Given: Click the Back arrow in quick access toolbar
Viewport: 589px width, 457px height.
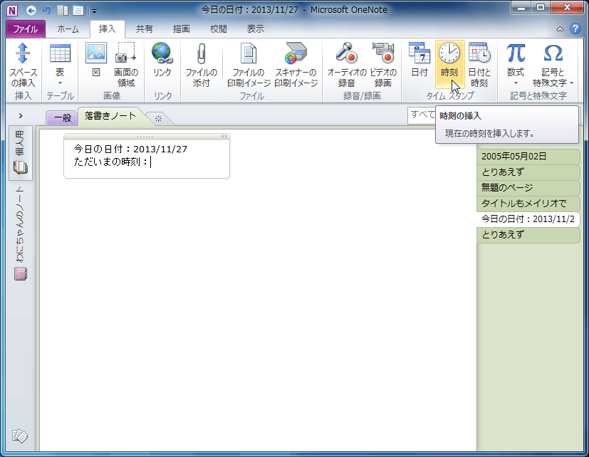Looking at the screenshot, I should tap(31, 11).
